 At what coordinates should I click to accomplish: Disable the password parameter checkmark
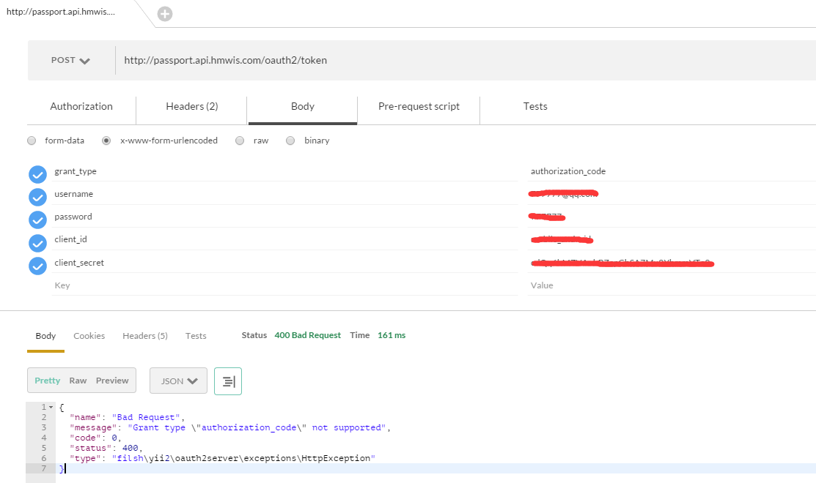[37, 220]
